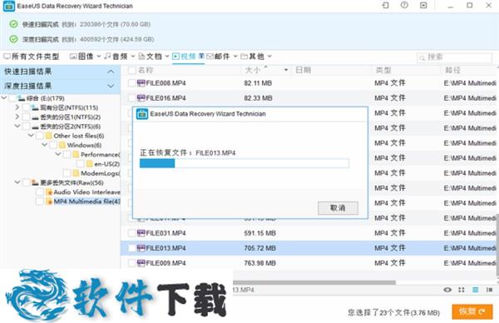499x323 pixels.
Task: Click the folder icon of Windows(6)
Action: coord(62,145)
